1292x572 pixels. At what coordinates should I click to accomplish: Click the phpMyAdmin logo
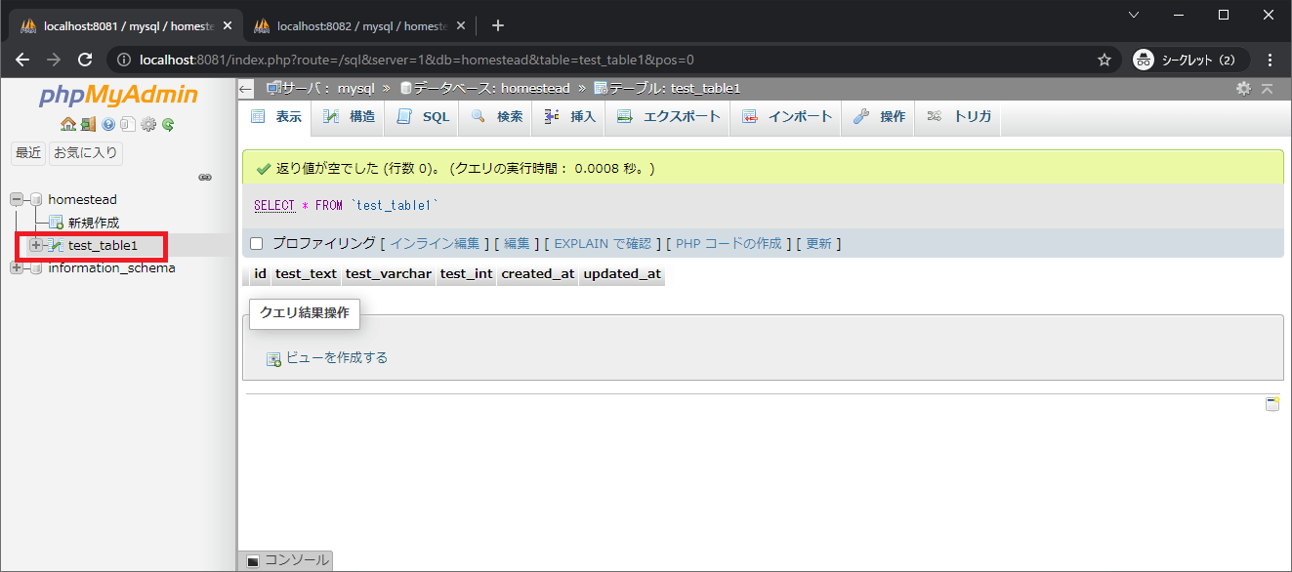pos(118,95)
